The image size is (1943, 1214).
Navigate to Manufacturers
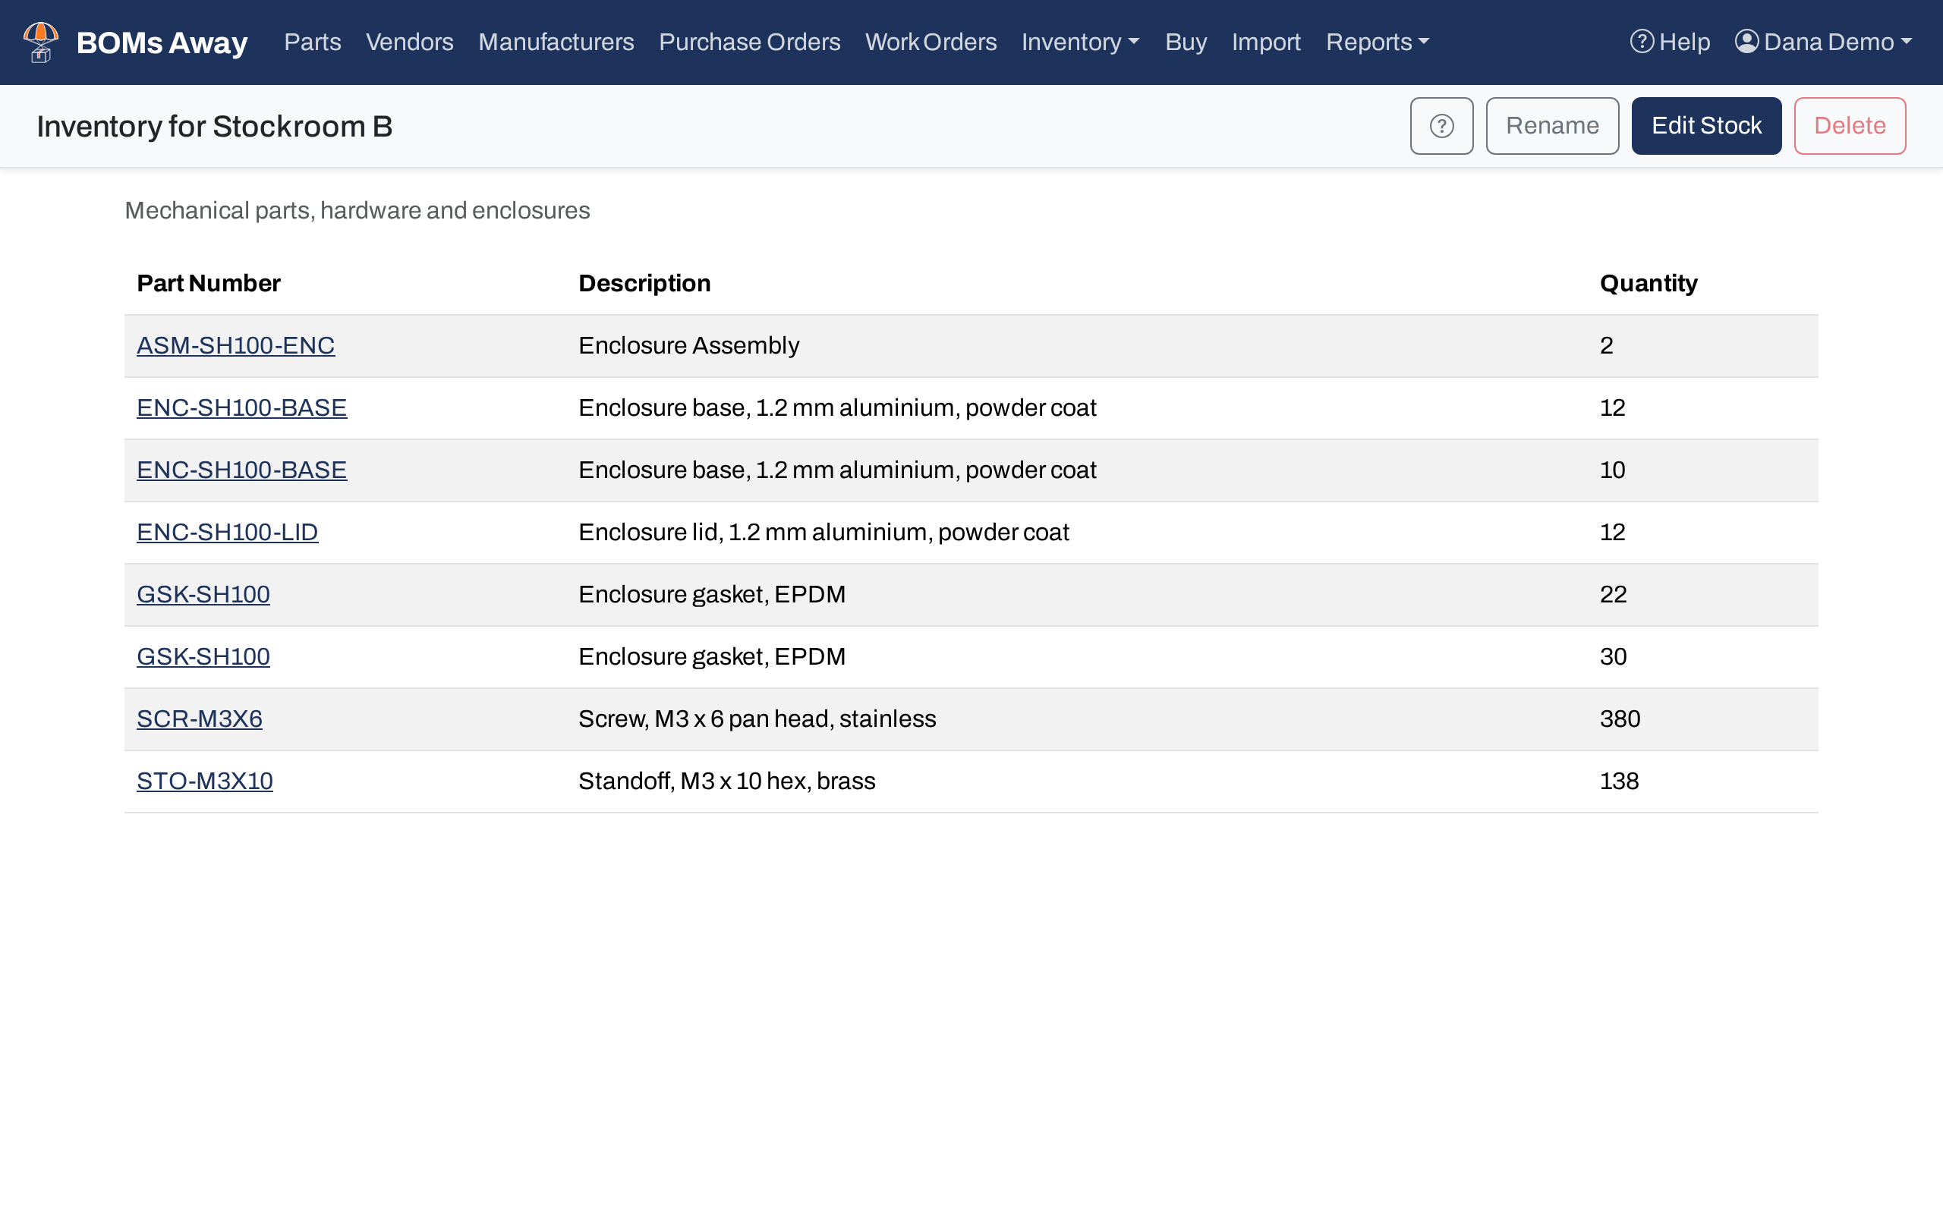coord(556,42)
